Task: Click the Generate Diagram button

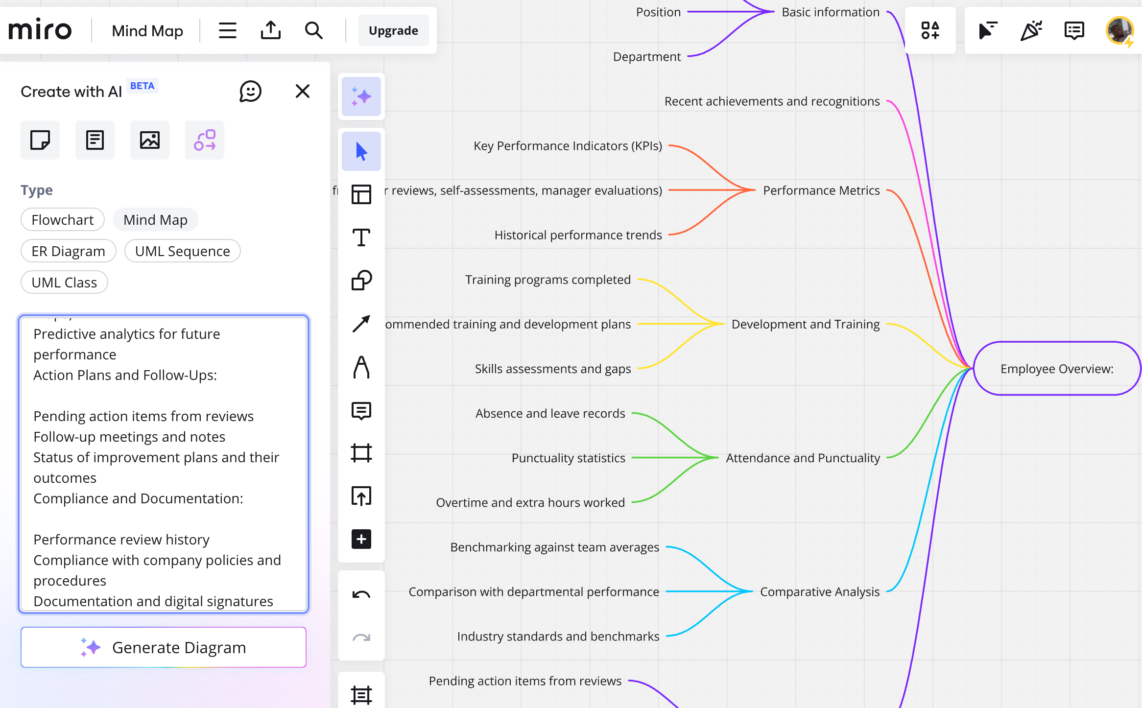Action: coord(164,647)
